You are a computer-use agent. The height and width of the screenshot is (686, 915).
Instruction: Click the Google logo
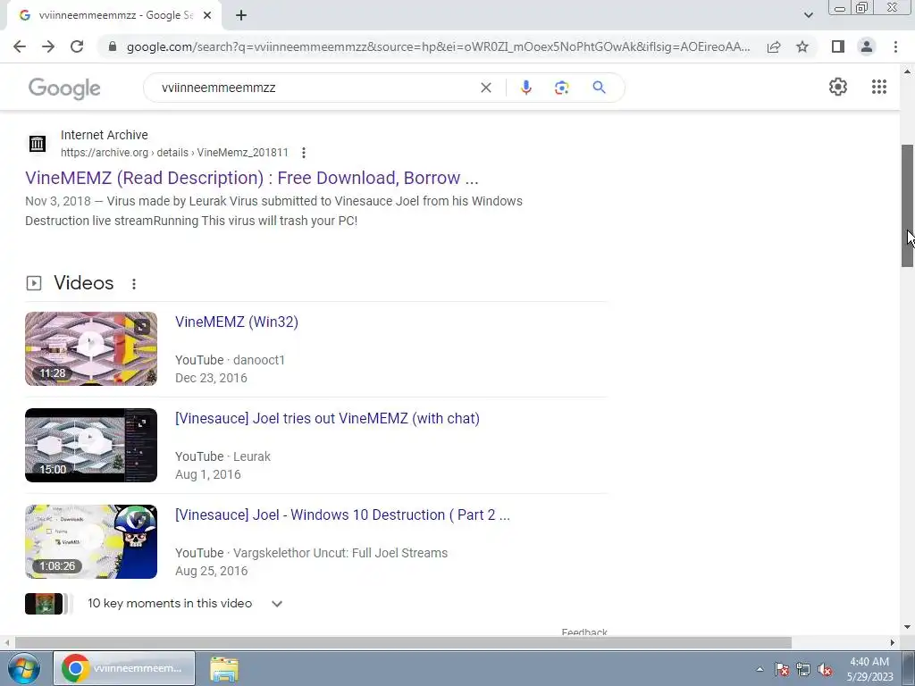coord(64,88)
